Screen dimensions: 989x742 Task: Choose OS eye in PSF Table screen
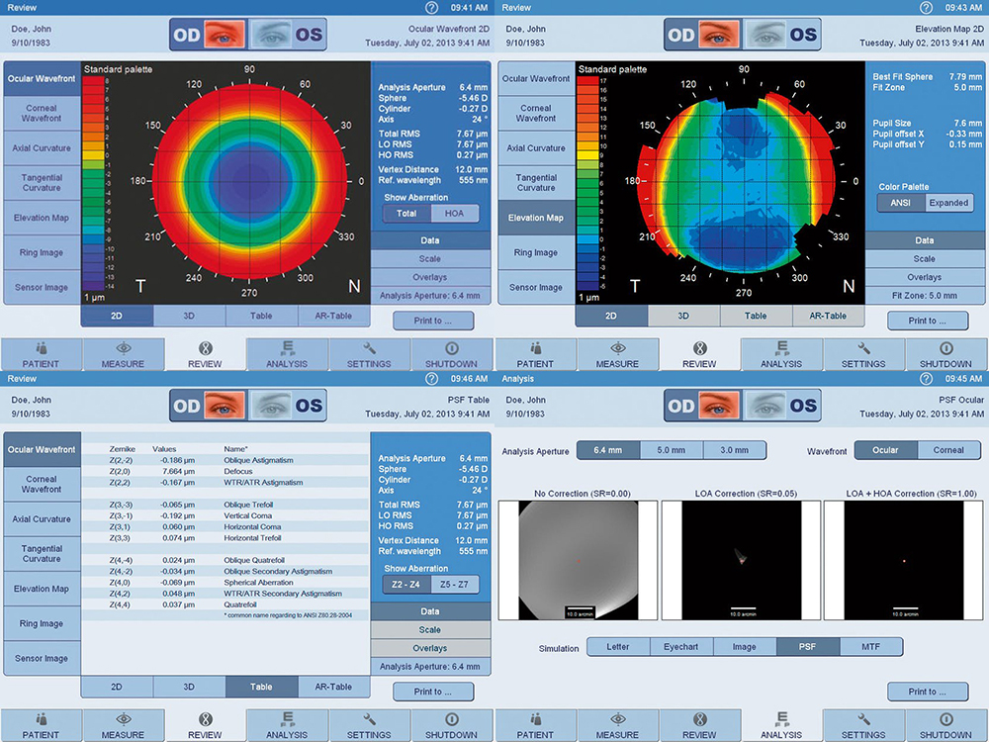(x=288, y=405)
